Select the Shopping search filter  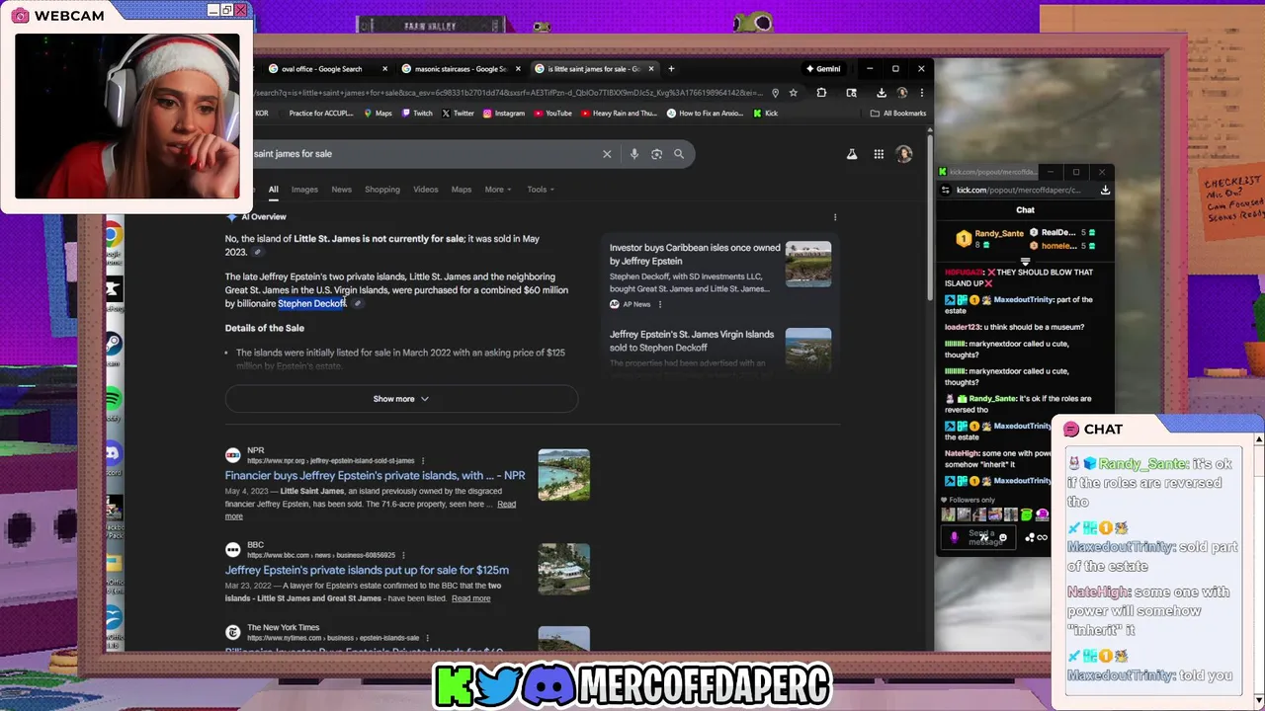[x=382, y=190]
